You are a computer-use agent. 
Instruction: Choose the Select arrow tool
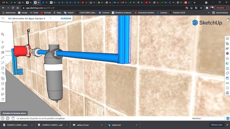pos(3,42)
